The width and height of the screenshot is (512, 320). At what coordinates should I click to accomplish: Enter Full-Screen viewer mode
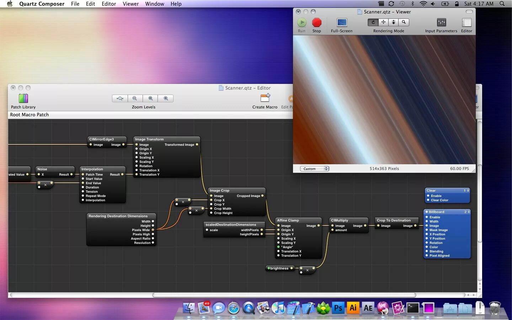point(342,23)
